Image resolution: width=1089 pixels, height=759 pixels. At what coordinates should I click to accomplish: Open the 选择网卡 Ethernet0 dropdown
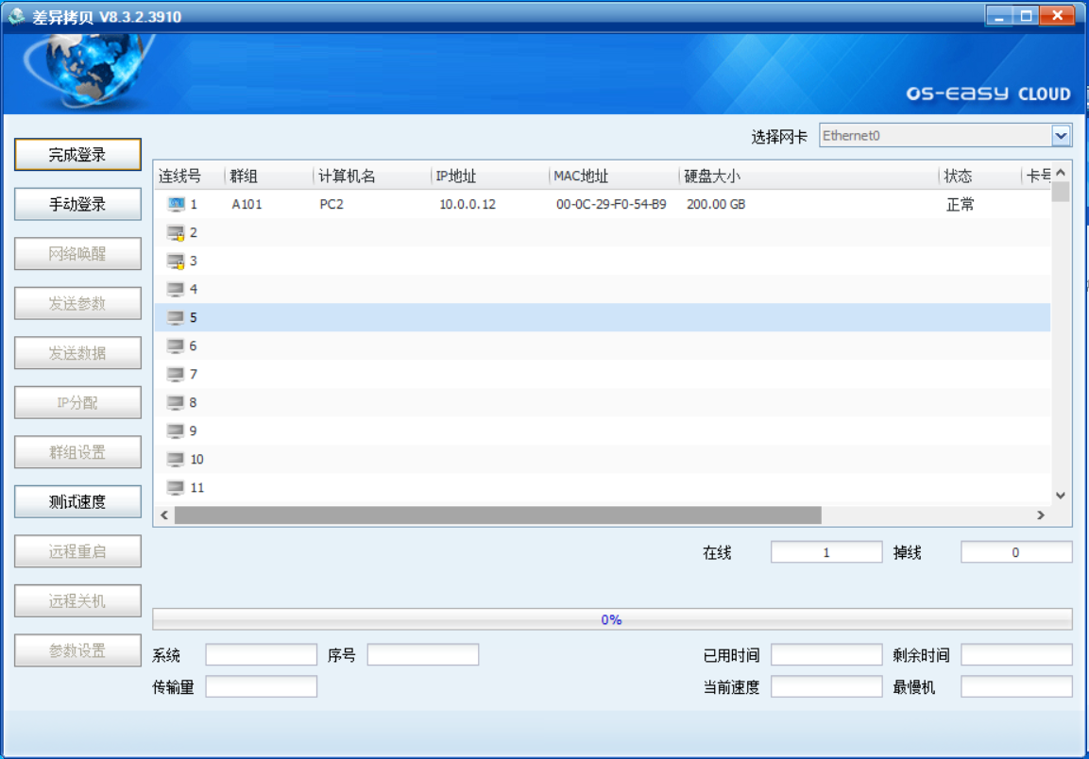[x=1062, y=136]
